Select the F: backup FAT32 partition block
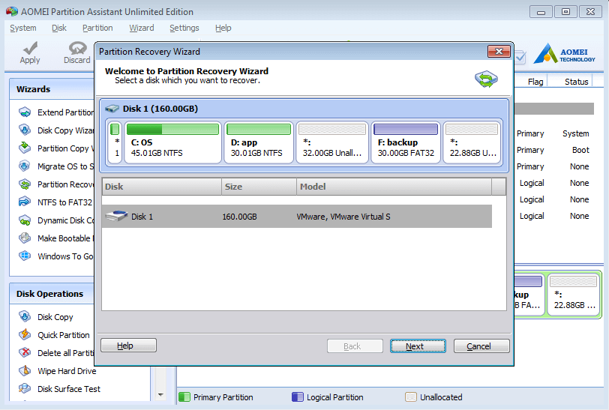The image size is (609, 410). pos(406,142)
